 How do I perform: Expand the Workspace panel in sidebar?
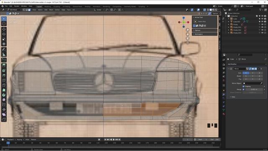point(205,34)
